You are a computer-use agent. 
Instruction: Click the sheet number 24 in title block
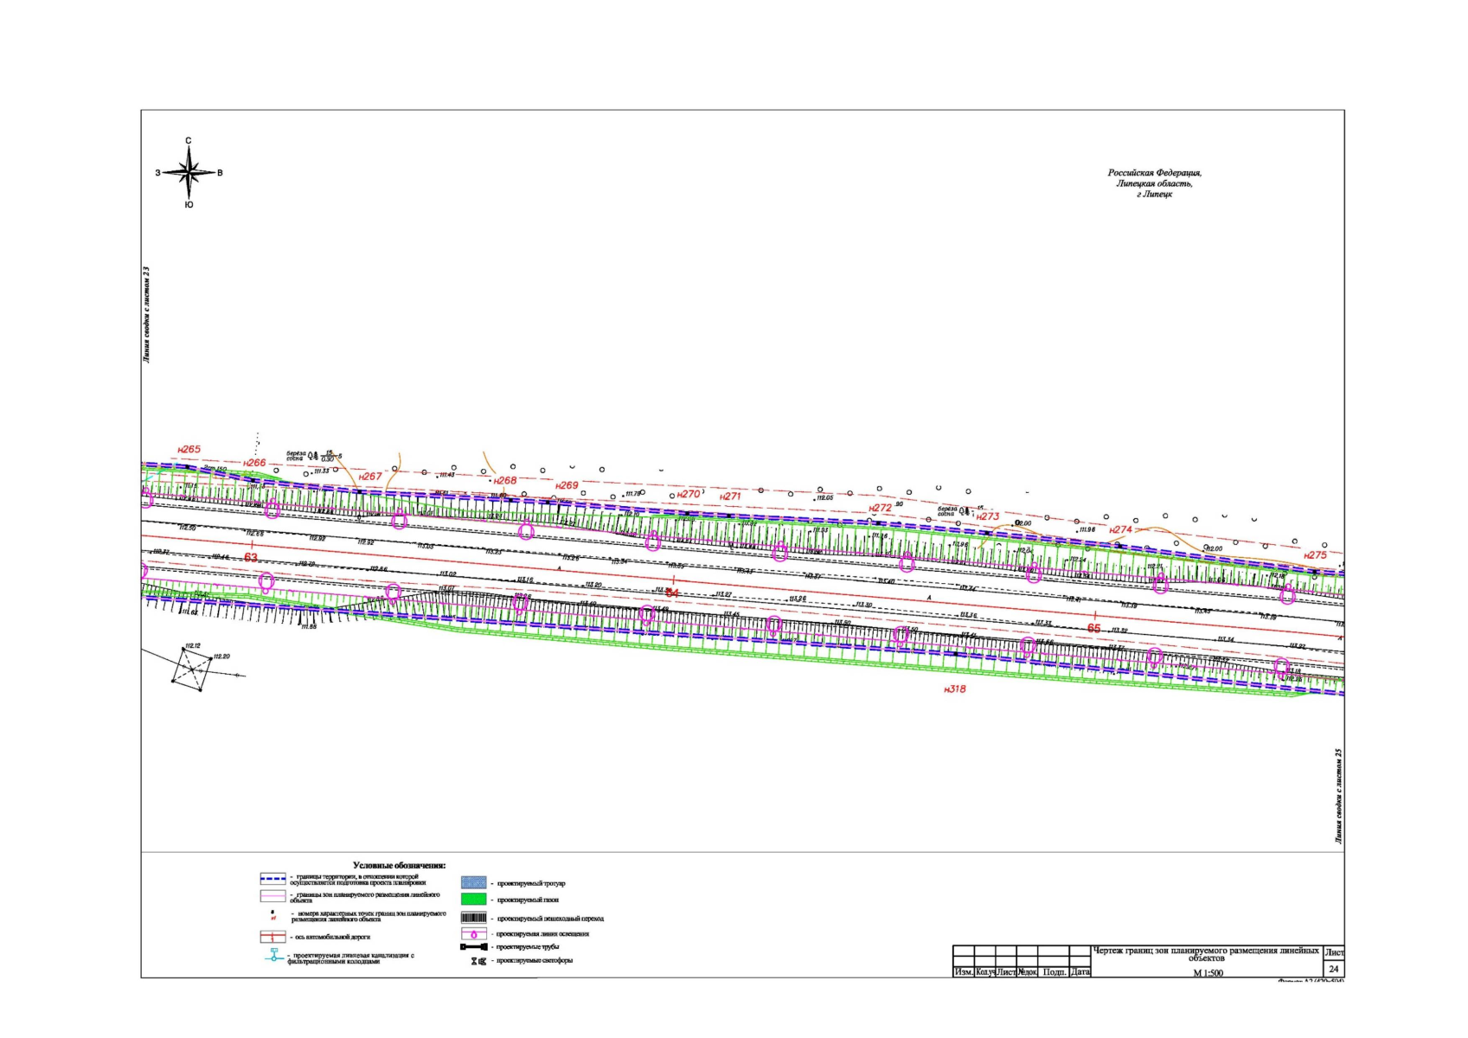pyautogui.click(x=1333, y=969)
